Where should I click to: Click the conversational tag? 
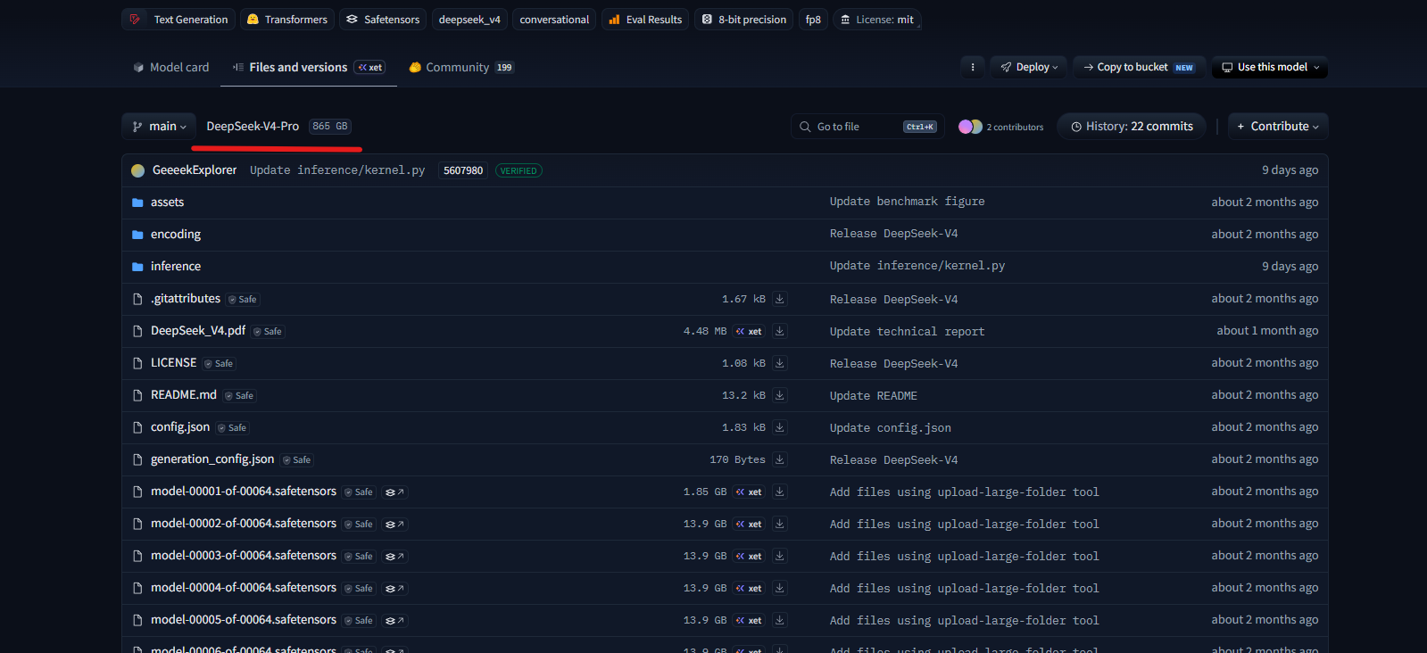coord(554,20)
